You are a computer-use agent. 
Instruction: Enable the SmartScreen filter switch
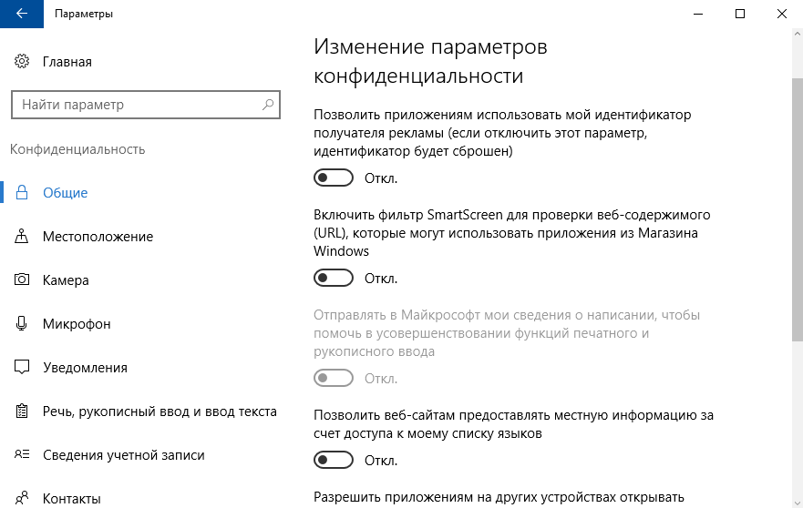[333, 278]
